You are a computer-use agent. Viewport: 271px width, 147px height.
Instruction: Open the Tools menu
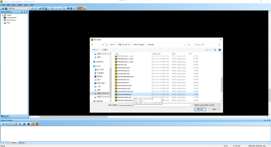pyautogui.click(x=26, y=5)
